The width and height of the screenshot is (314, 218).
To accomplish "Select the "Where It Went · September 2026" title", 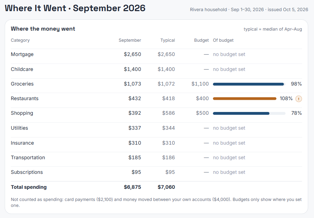I will coord(75,8).
